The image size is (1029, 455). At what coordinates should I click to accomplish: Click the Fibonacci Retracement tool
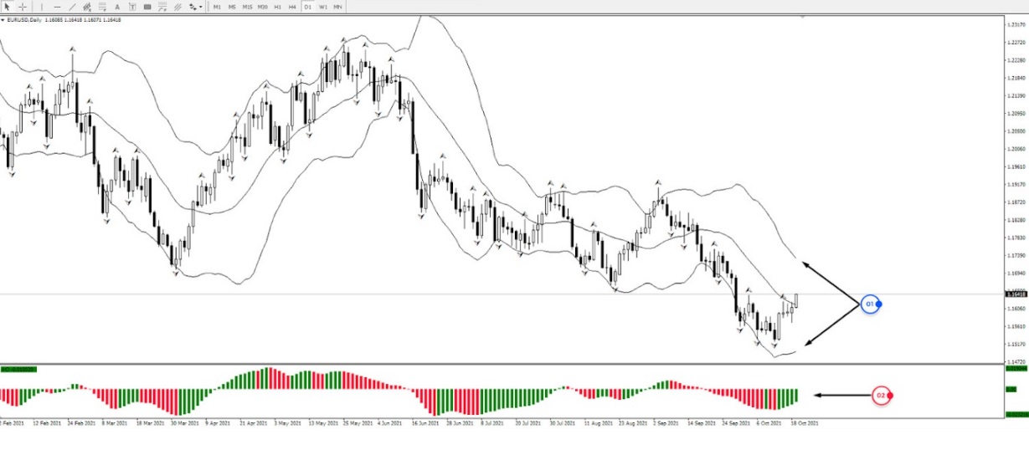[x=102, y=7]
